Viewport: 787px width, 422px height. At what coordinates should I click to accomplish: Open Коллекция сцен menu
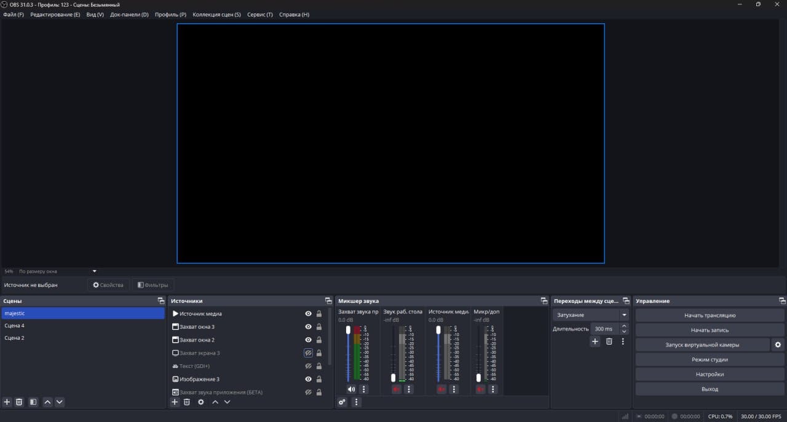[x=216, y=14]
